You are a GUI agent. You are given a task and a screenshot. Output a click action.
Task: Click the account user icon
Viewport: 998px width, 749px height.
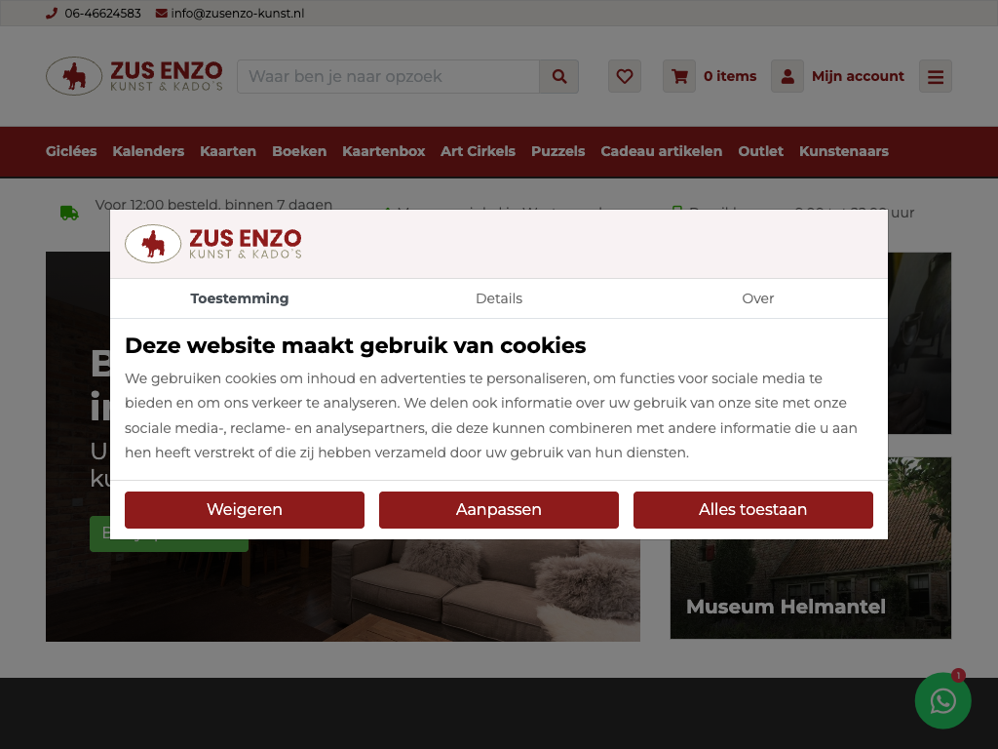(x=787, y=76)
